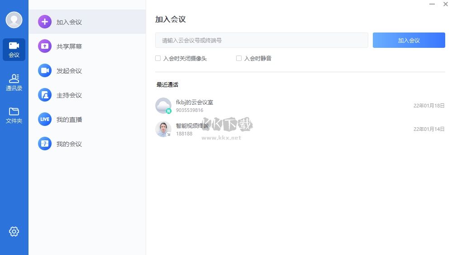This screenshot has width=452, height=255.
Task: Click date 22年01月18日
Action: tap(429, 106)
